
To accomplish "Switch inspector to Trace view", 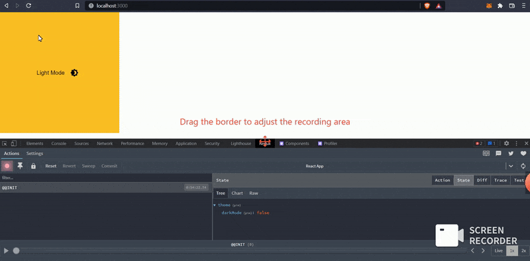I will point(501,180).
